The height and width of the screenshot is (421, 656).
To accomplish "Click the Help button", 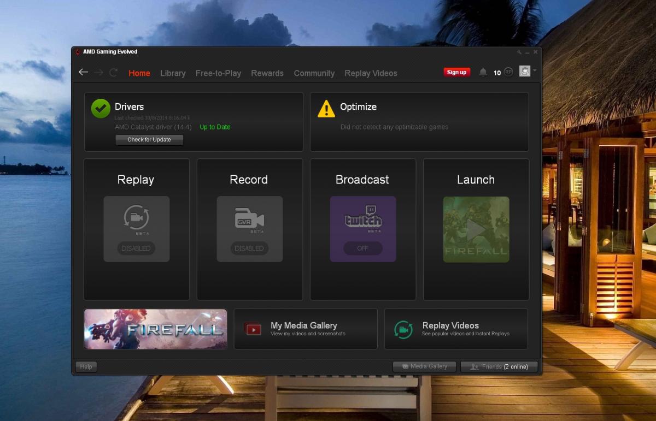I will click(x=86, y=367).
